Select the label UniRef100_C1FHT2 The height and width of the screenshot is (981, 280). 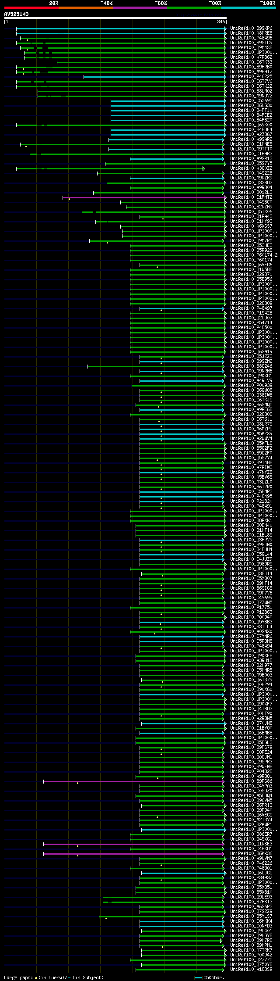point(251,197)
